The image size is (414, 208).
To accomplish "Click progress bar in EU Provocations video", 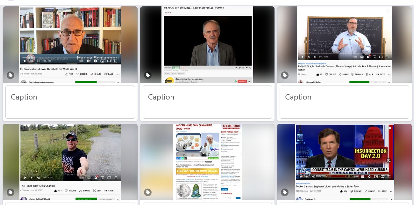I will pos(70,57).
